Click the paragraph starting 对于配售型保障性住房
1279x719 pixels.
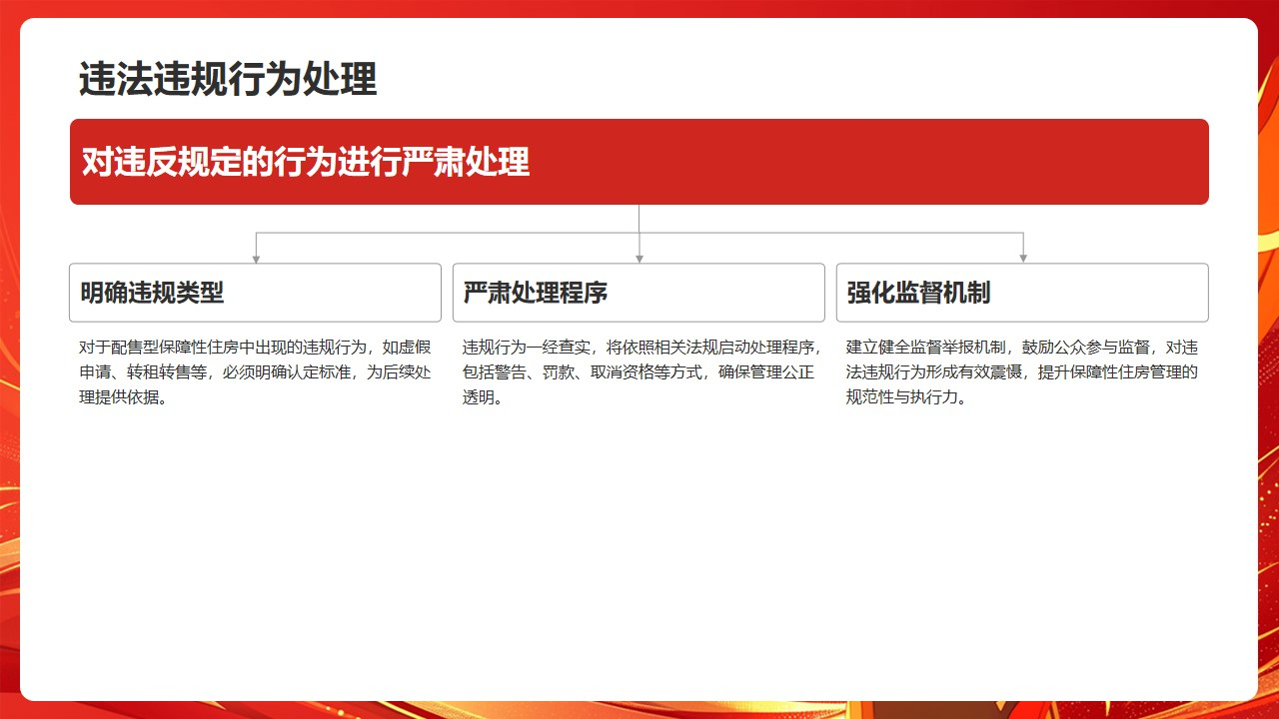pos(255,372)
